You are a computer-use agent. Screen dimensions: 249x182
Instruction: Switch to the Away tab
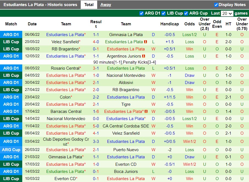106,4
